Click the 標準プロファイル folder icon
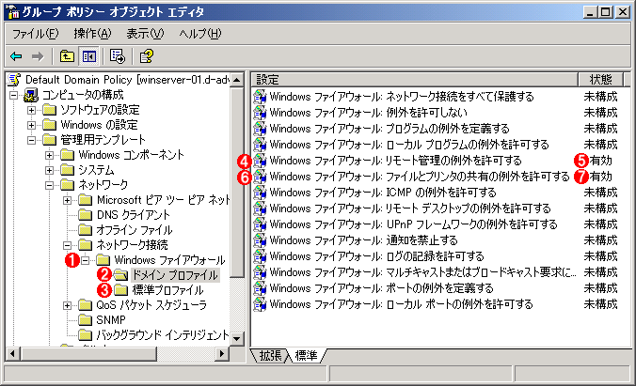Viewport: 636px width, 386px height. point(120,289)
